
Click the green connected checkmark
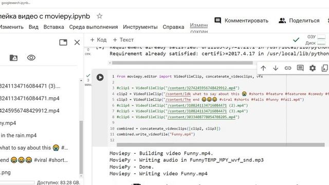coord(296,40)
